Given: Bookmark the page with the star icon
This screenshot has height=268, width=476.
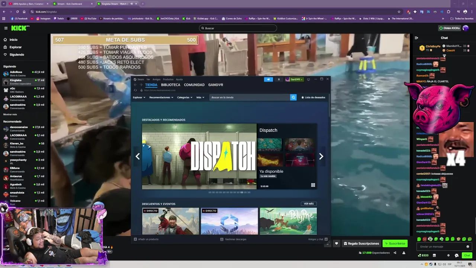Looking at the screenshot, I should (399, 12).
